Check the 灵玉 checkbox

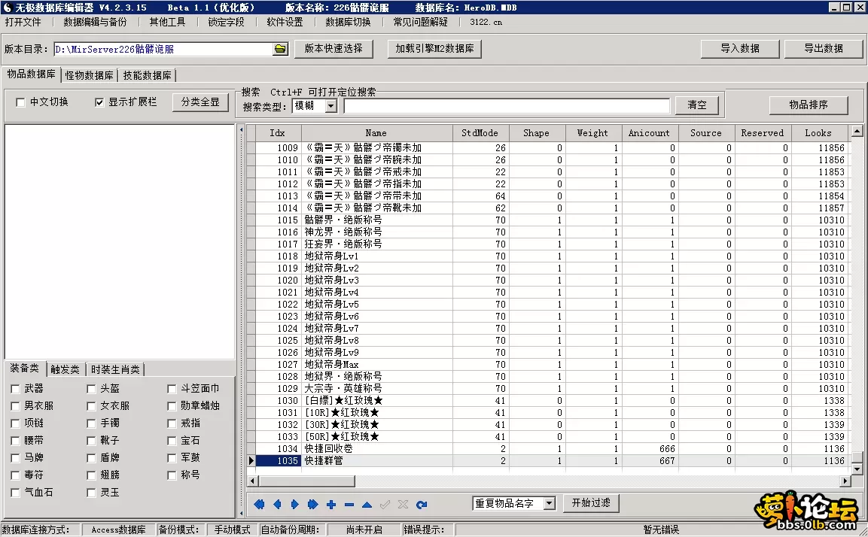[91, 492]
